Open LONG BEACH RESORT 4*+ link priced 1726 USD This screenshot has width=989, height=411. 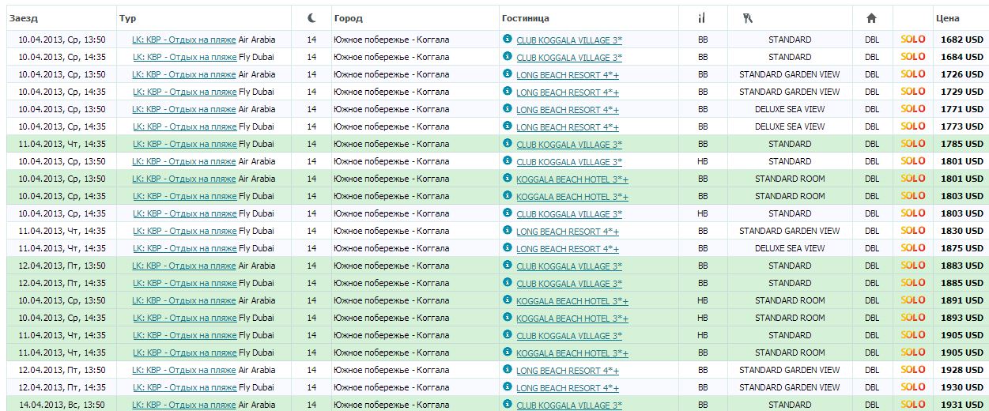pos(568,75)
